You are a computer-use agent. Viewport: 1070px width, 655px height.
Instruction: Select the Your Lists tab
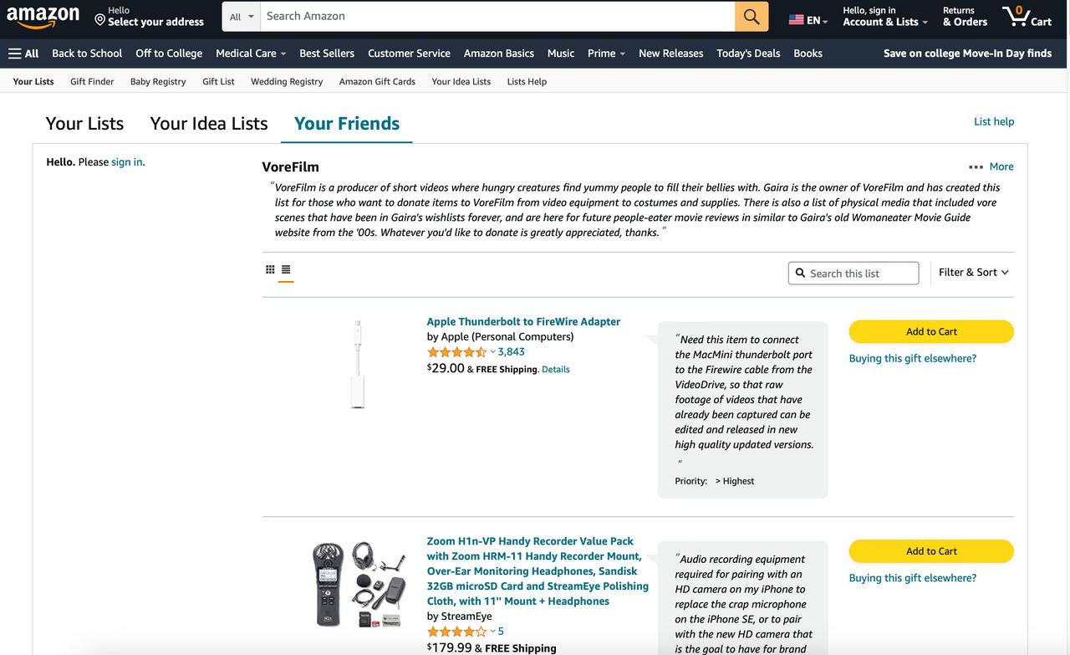84,123
